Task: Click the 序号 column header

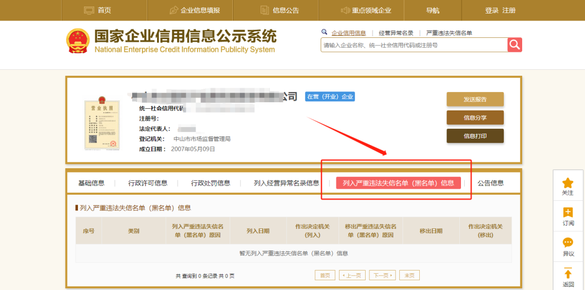Action: click(89, 230)
